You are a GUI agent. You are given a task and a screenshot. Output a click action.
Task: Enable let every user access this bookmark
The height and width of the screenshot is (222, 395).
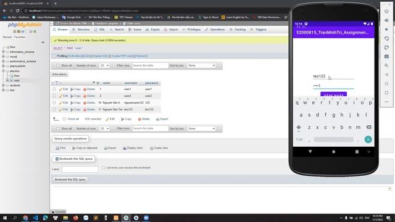103,167
